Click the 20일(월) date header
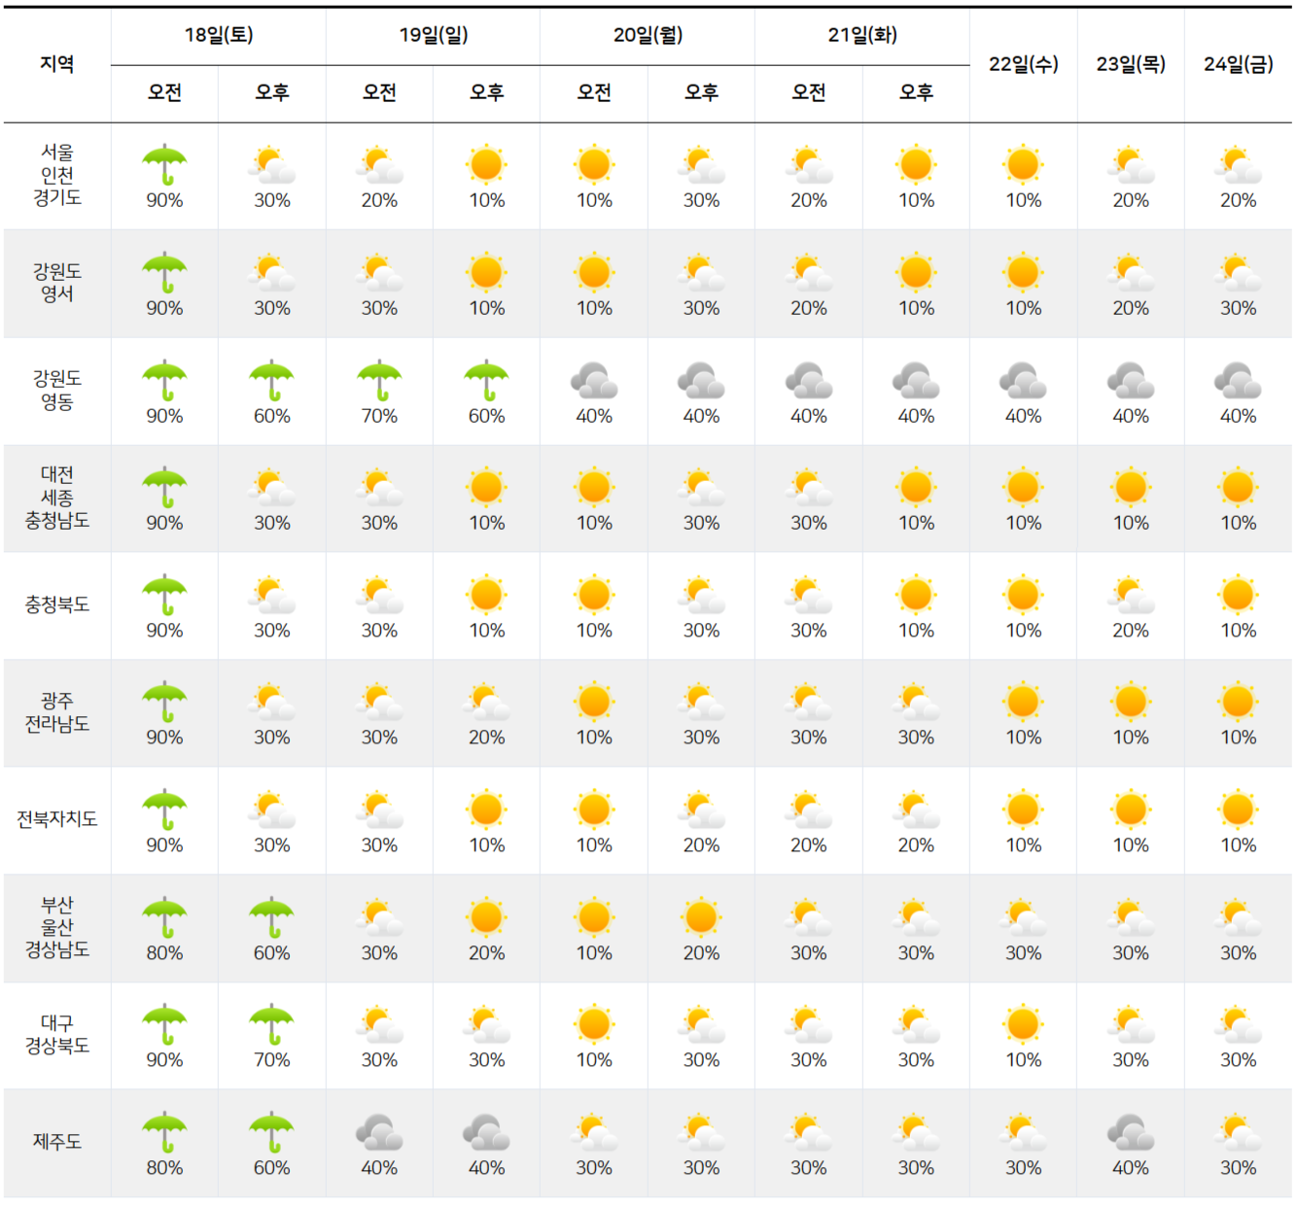Screen dimensions: 1297x1205 (x=648, y=35)
